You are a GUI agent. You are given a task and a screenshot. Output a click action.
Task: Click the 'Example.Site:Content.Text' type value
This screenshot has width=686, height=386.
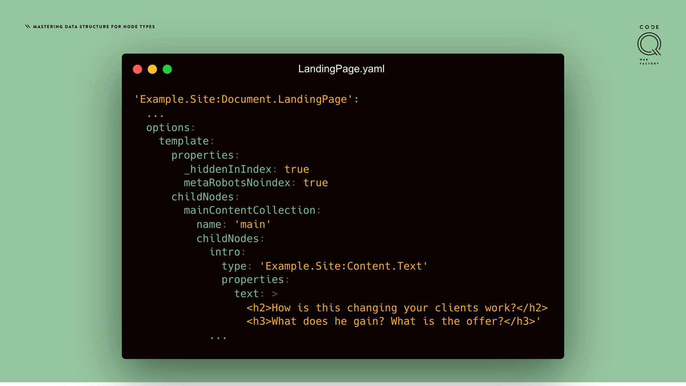pyautogui.click(x=343, y=266)
